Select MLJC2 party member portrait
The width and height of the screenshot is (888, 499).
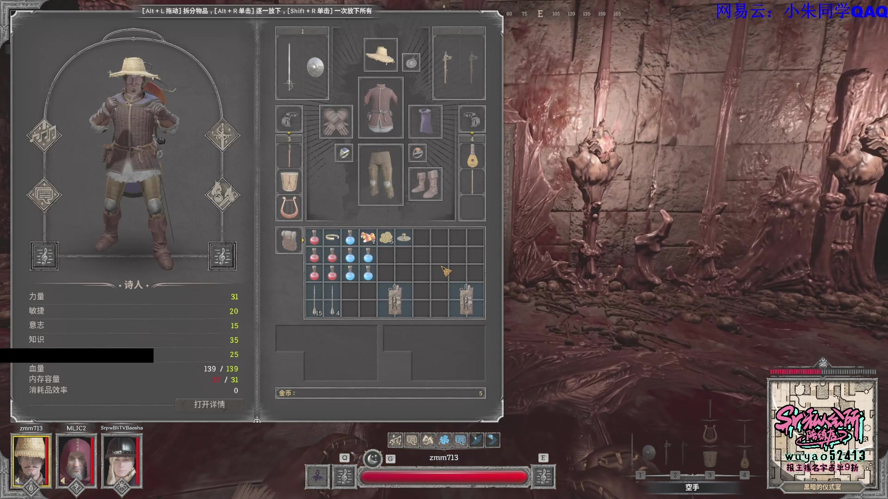point(76,461)
